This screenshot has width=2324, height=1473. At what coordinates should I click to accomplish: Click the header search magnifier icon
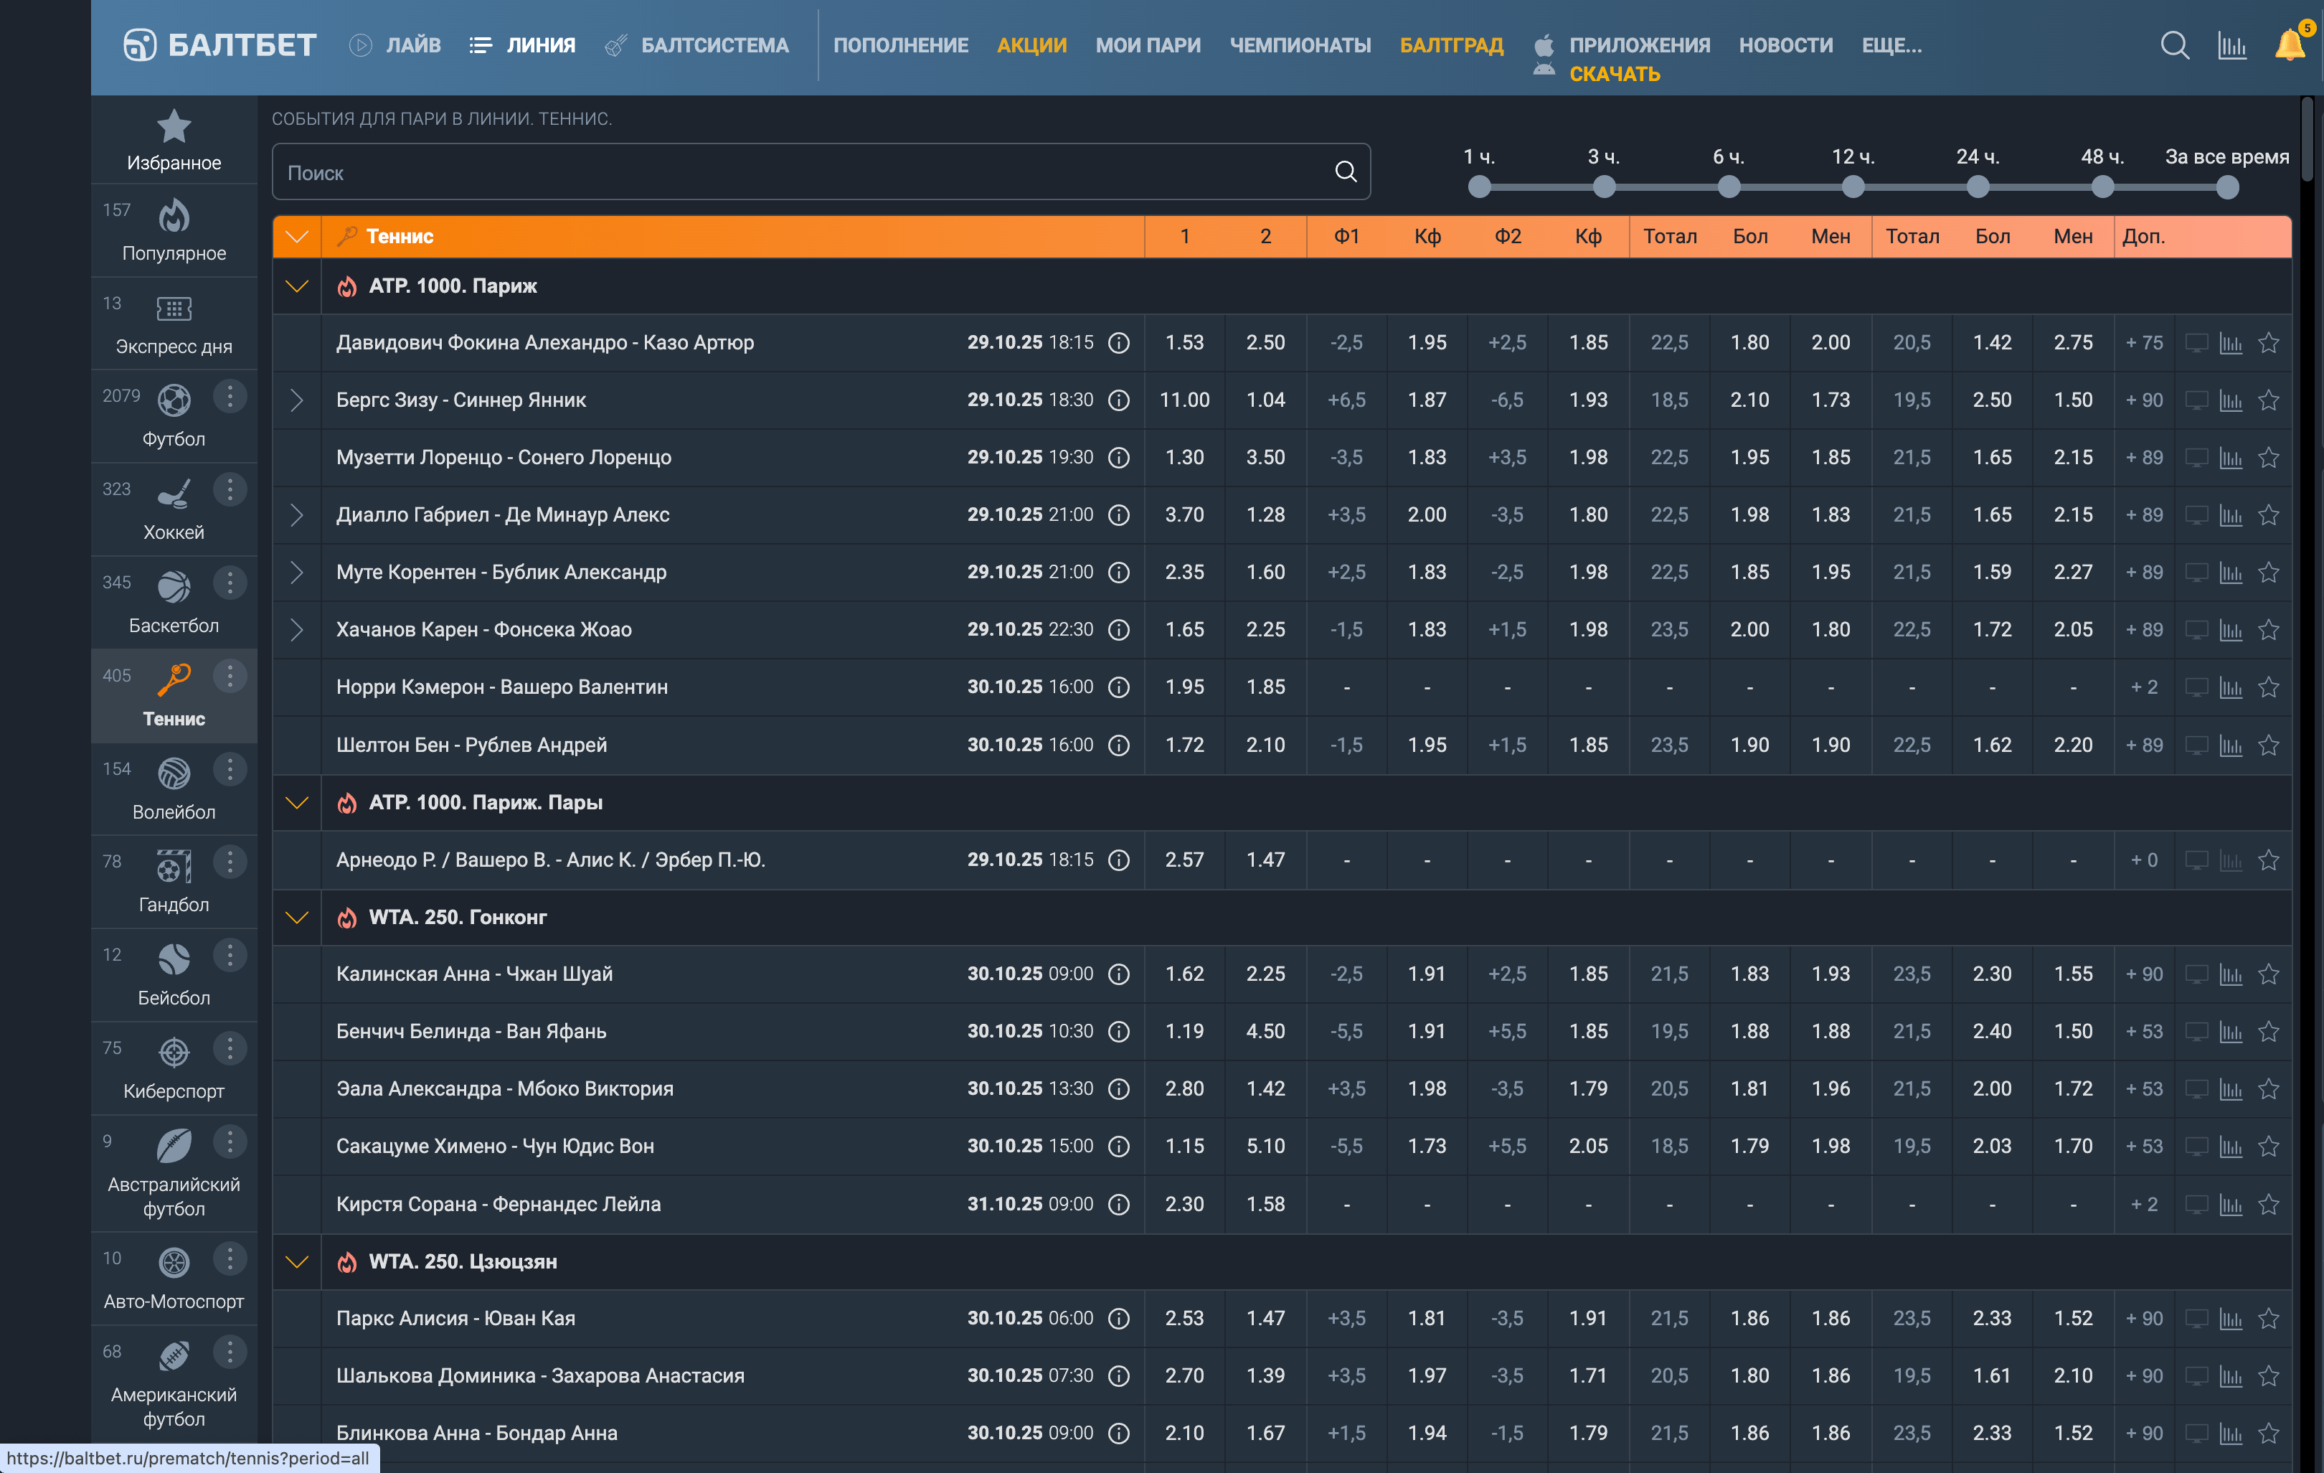pos(2174,45)
